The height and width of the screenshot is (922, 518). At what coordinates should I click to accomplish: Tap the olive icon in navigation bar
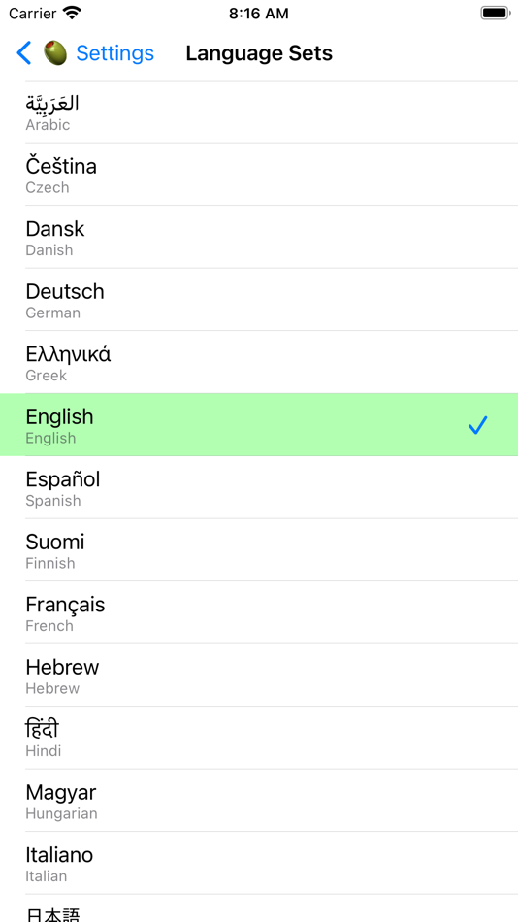click(x=54, y=53)
